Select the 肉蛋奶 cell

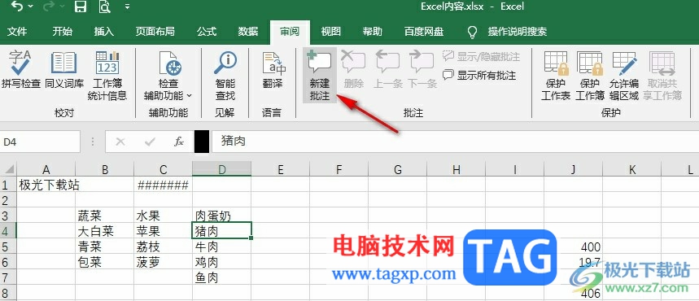click(222, 216)
